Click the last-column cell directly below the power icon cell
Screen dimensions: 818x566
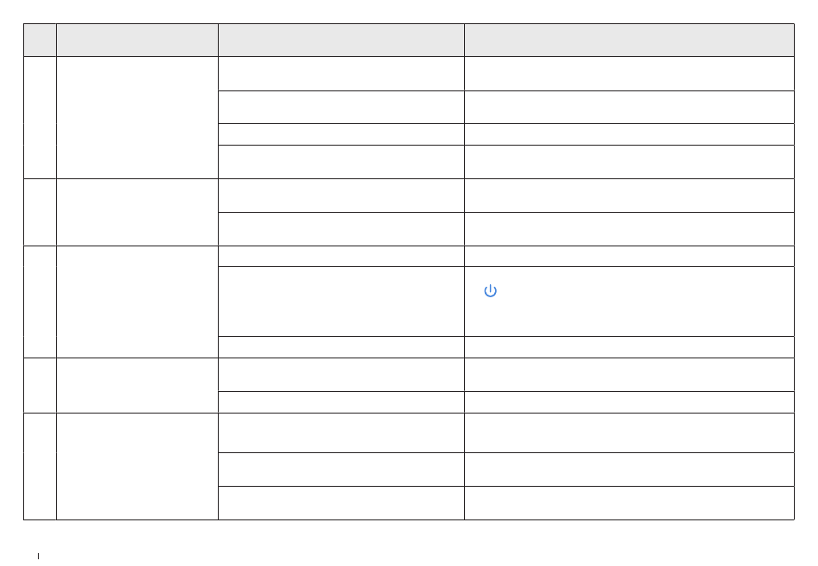629,347
